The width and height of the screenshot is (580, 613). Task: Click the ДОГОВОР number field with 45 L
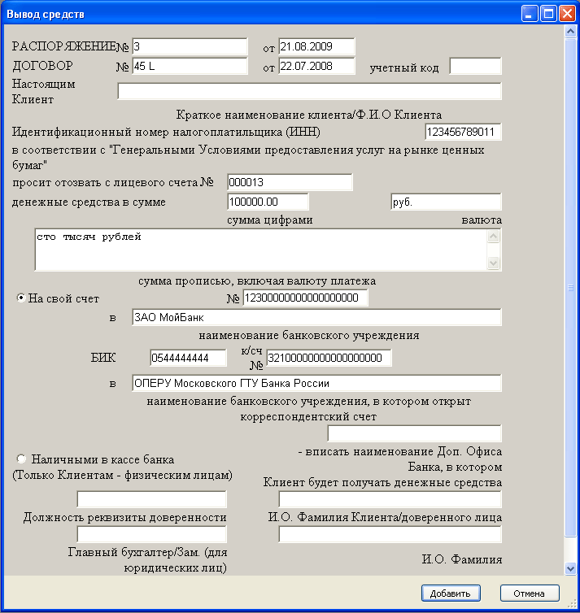(x=190, y=66)
